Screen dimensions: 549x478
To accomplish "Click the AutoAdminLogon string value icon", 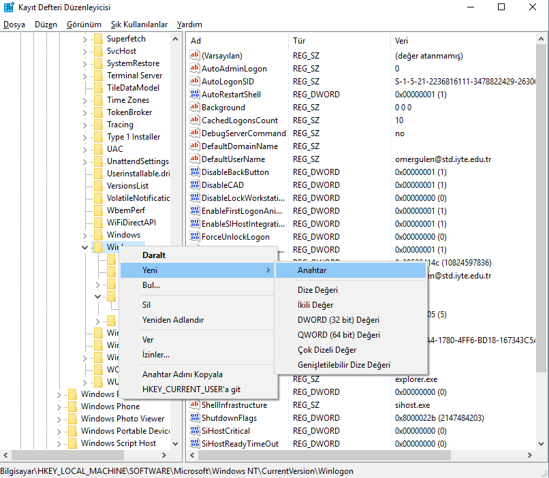I will click(x=195, y=69).
